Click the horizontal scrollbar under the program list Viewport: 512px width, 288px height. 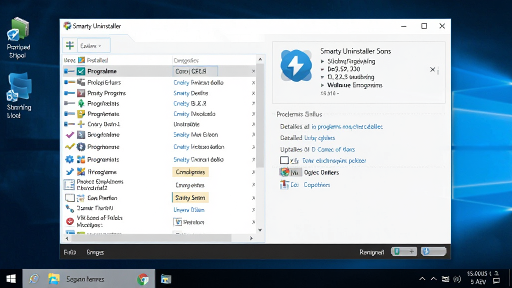(x=151, y=238)
